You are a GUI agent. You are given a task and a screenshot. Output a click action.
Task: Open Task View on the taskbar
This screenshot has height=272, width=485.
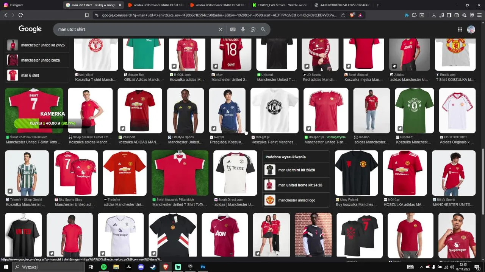click(91, 267)
